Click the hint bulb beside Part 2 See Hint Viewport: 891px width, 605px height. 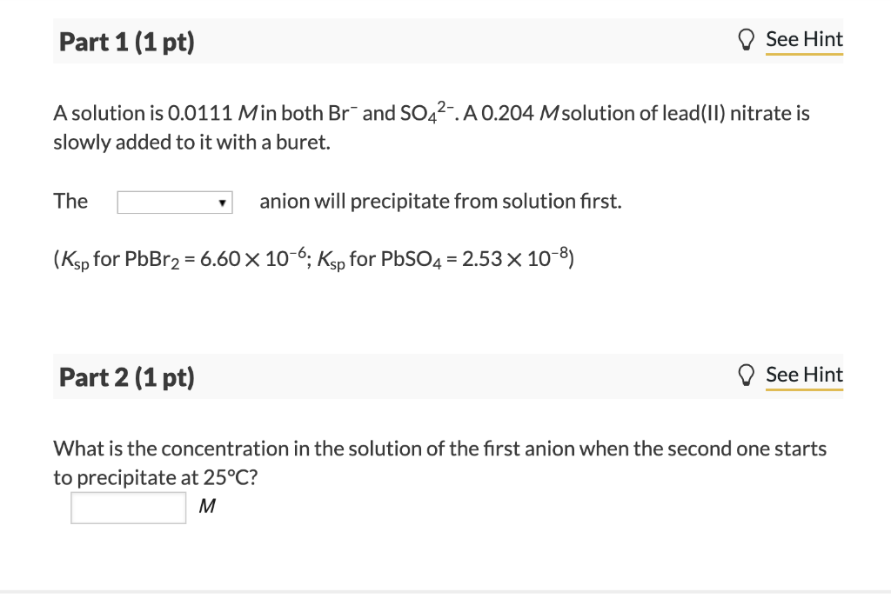pyautogui.click(x=746, y=375)
